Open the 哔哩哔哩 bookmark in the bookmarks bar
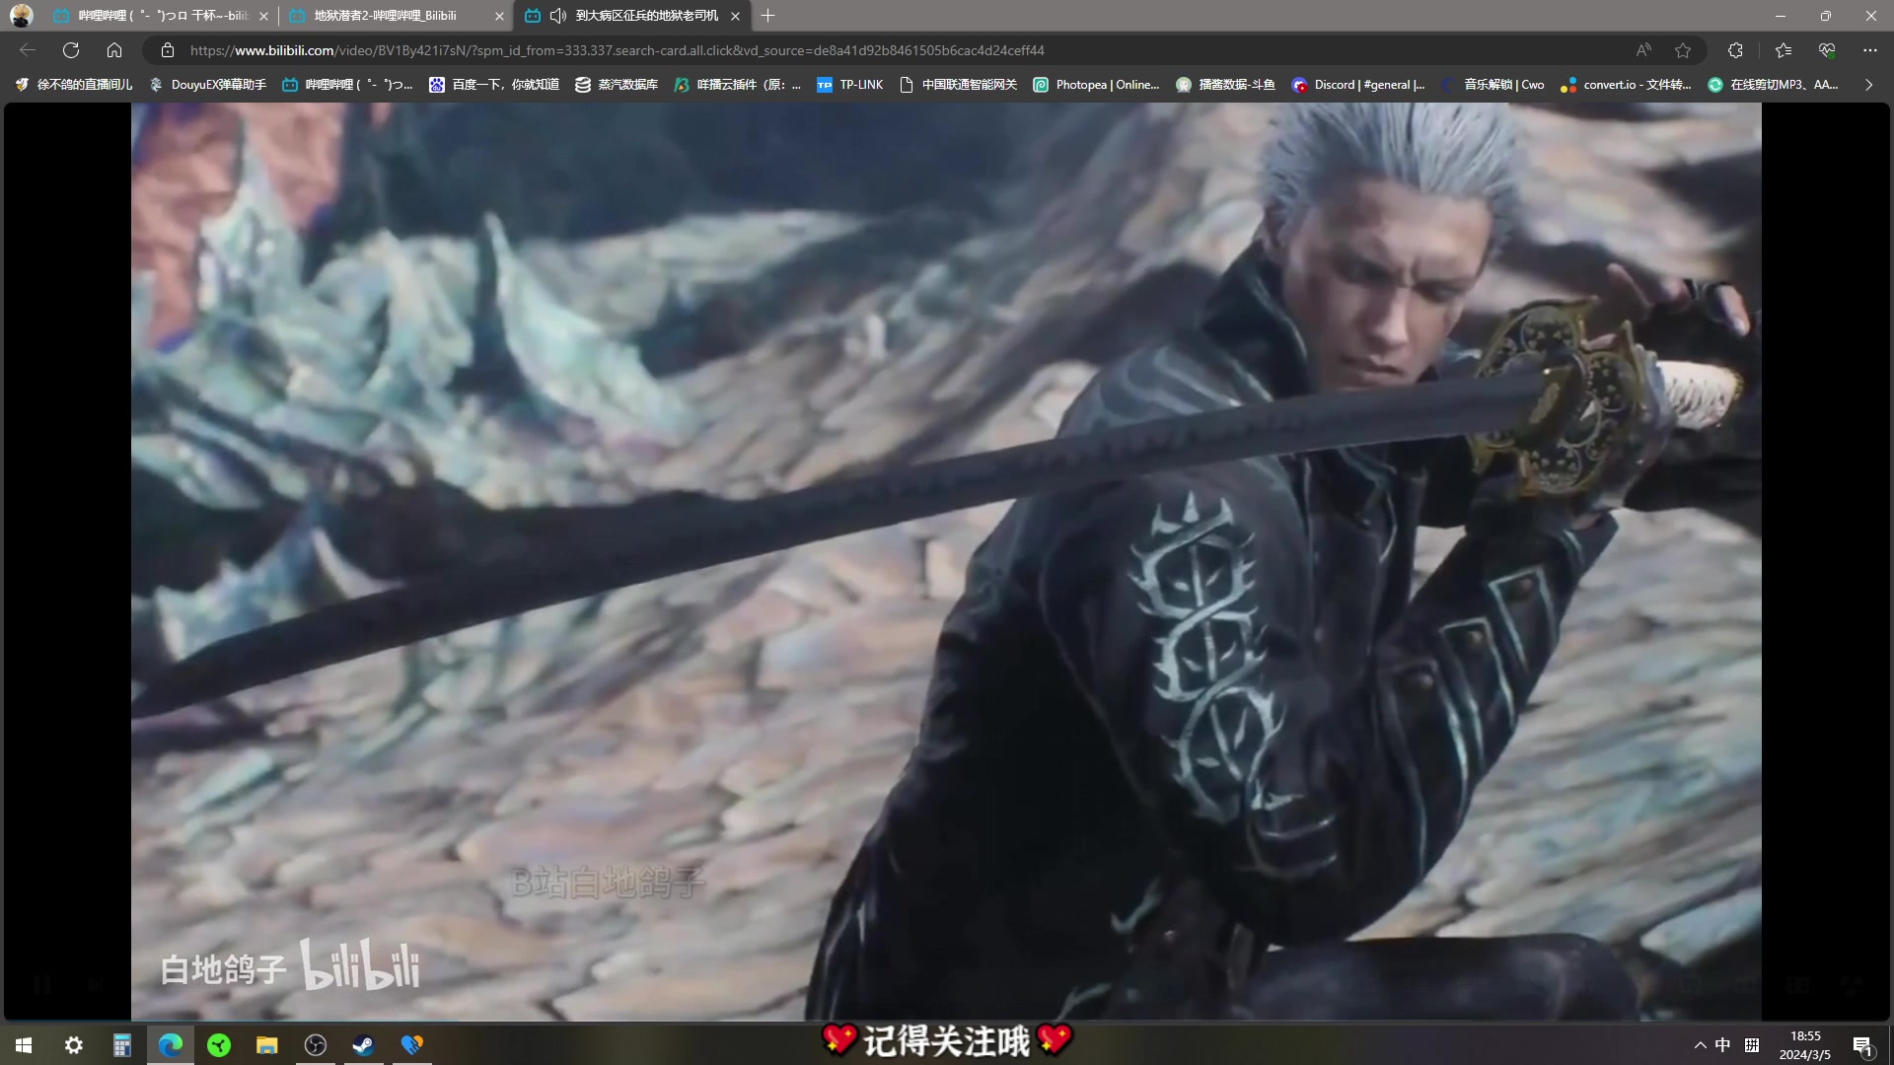The height and width of the screenshot is (1065, 1894). pos(347,85)
